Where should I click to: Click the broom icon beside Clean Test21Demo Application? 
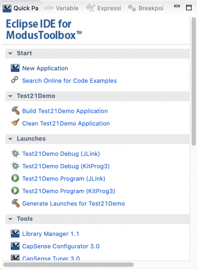click(15, 123)
